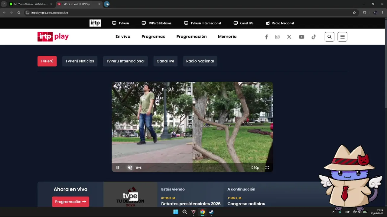387x217 pixels.
Task: Switch to the Mr_Yuuta Stream browser tab
Action: (30, 4)
